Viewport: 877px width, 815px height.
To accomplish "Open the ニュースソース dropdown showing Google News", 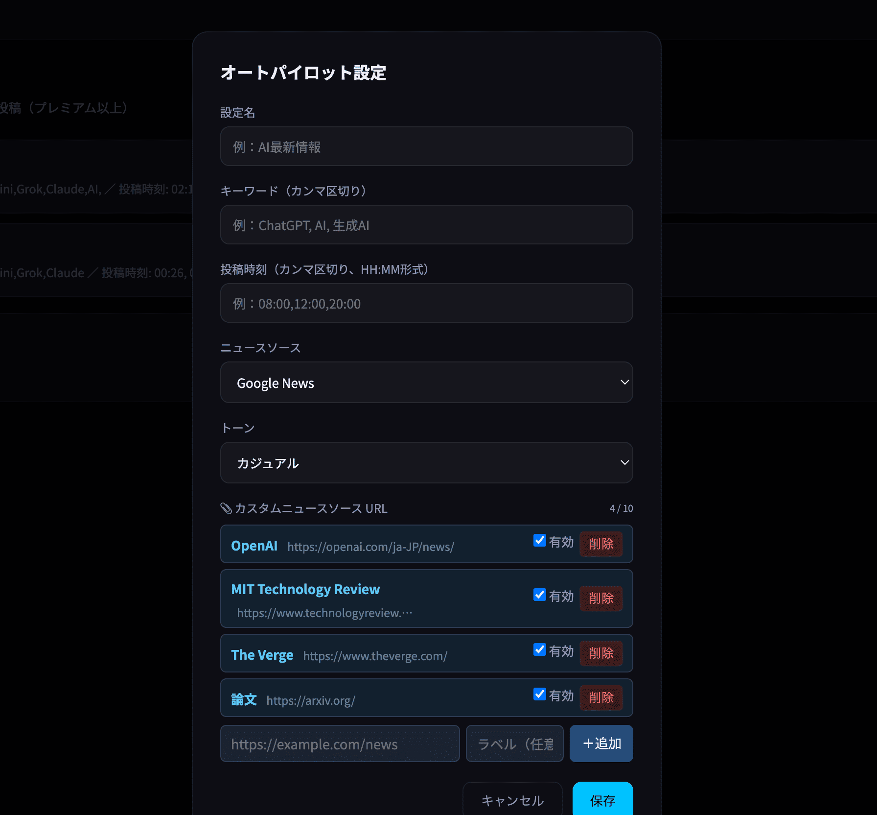I will click(426, 383).
